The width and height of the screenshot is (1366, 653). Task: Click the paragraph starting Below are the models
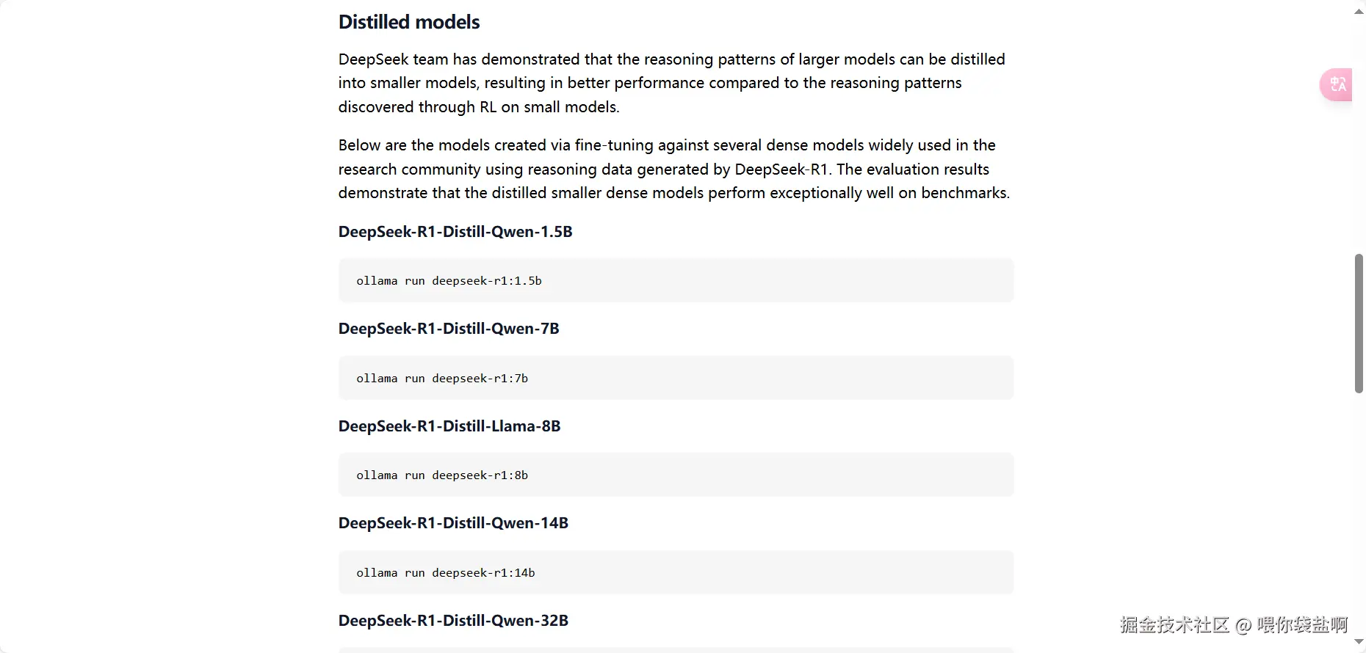pyautogui.click(x=674, y=169)
